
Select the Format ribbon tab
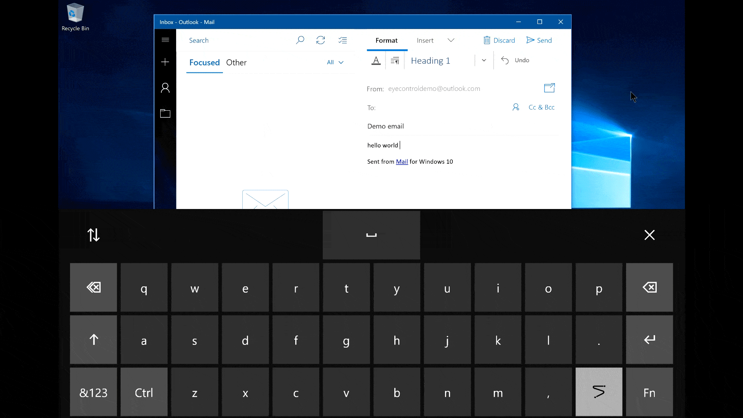pos(386,40)
